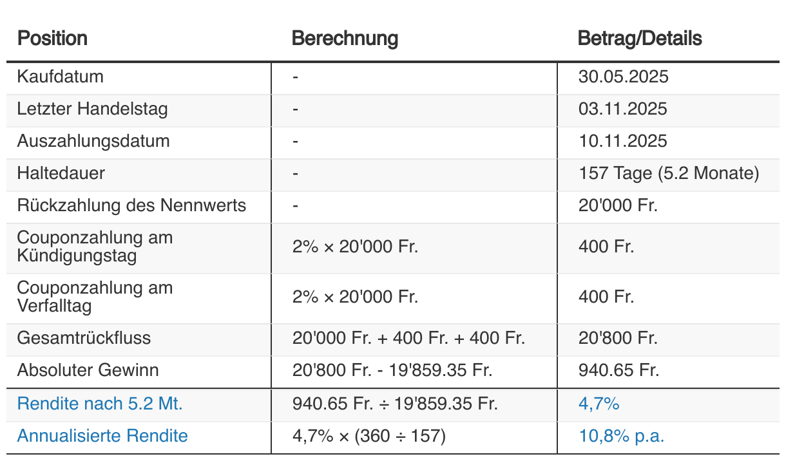Click the Rendite nach 5.2 Mt. link
786x461 pixels.
point(100,404)
